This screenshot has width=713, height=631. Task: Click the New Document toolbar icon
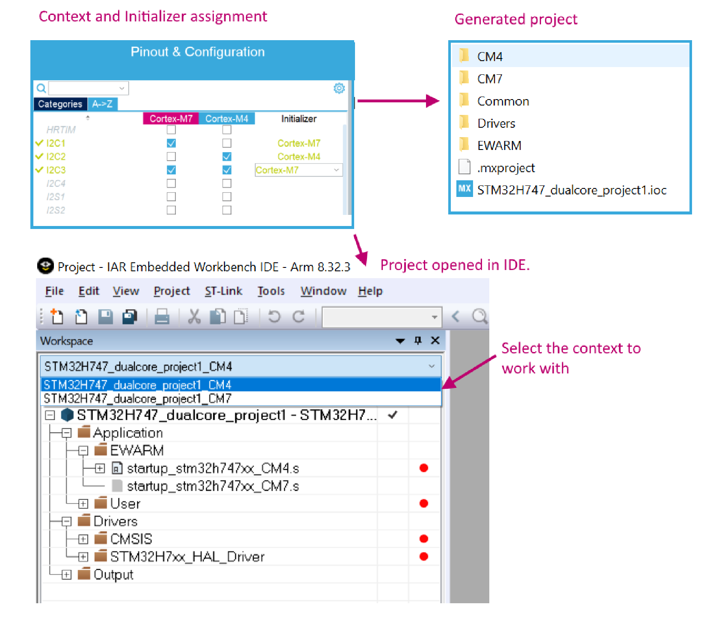(57, 317)
